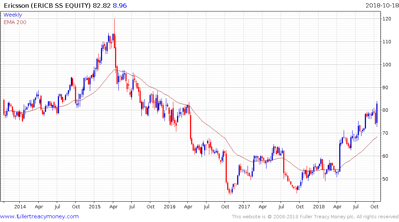Click the 2015 time axis label
The width and height of the screenshot is (399, 222).
(x=95, y=206)
